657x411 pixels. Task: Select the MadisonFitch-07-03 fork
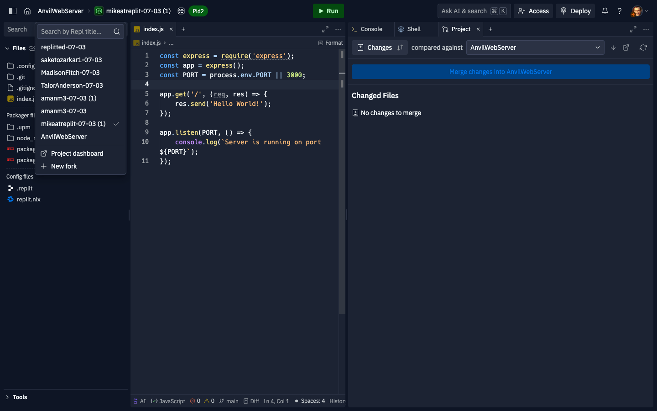(x=80, y=73)
